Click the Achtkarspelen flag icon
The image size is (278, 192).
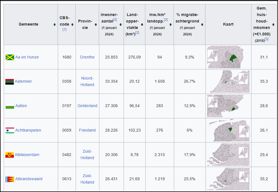tap(10, 130)
